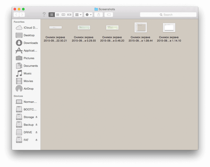210x167 pixels.
Task: Eject the DRIVE volume
Action: pyautogui.click(x=37, y=132)
